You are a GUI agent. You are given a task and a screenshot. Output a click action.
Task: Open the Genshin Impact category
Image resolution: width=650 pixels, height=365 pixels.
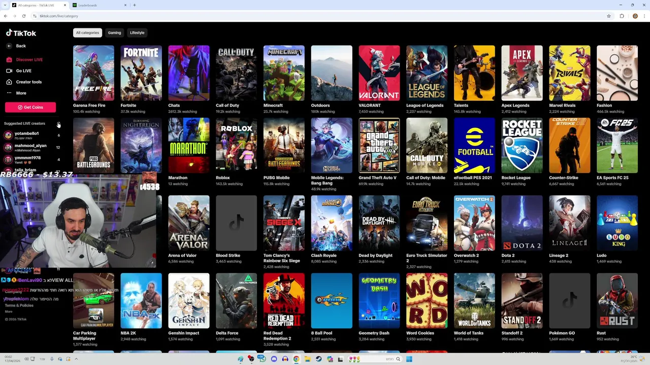click(x=189, y=301)
